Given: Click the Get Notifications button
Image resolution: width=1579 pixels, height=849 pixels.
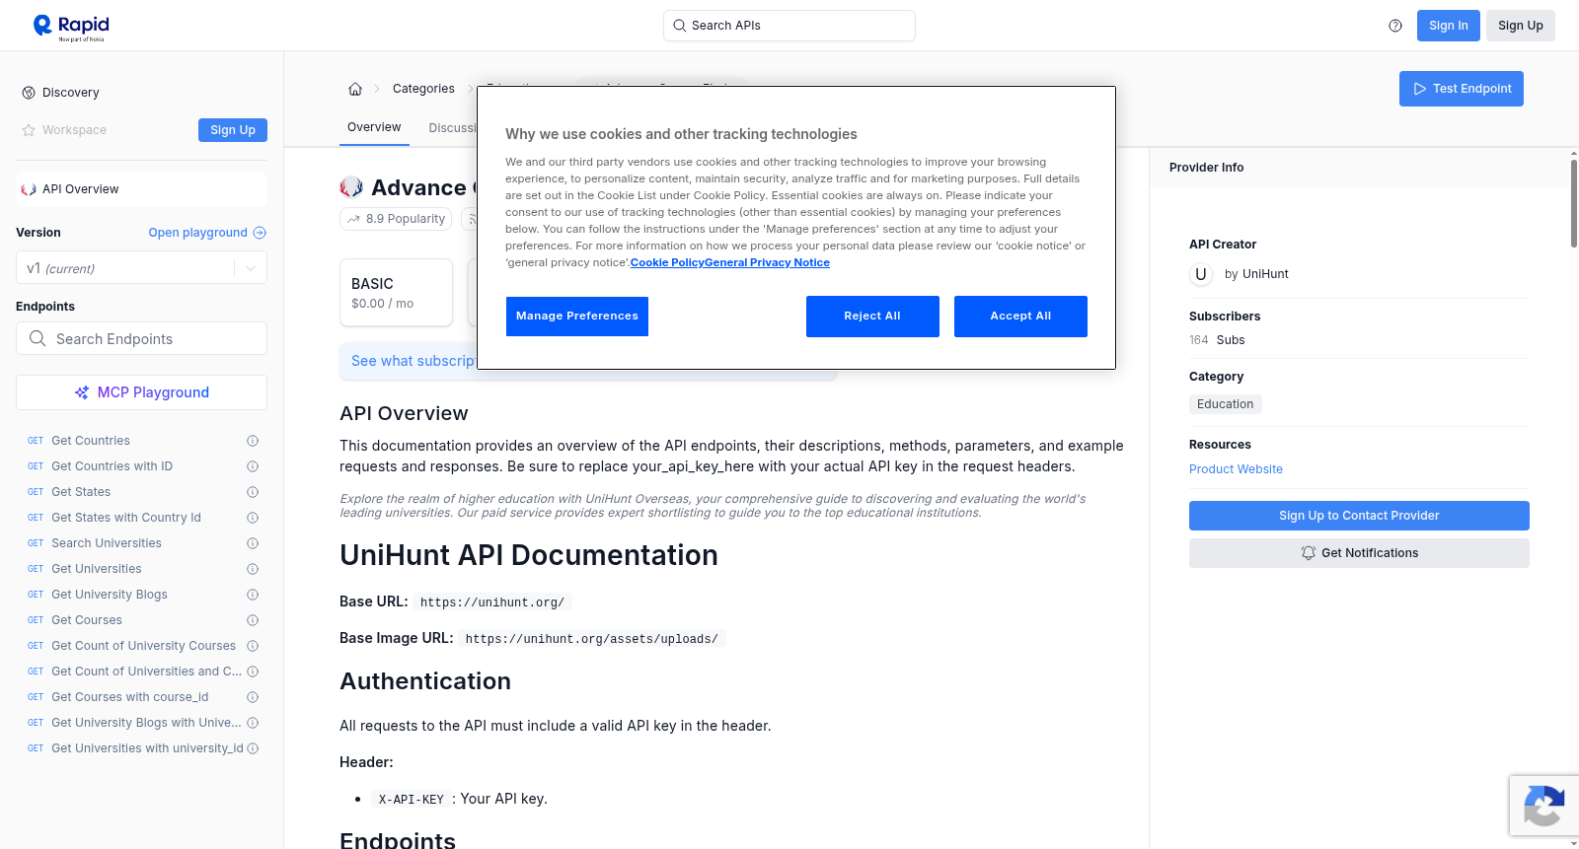Looking at the screenshot, I should click(1359, 553).
